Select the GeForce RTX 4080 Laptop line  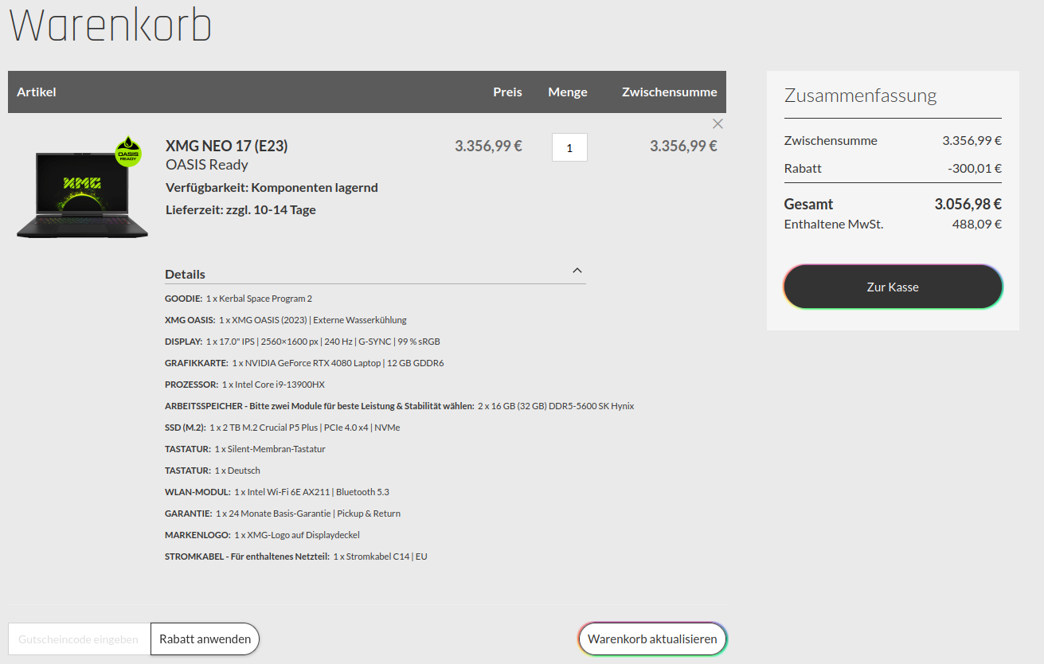point(304,363)
